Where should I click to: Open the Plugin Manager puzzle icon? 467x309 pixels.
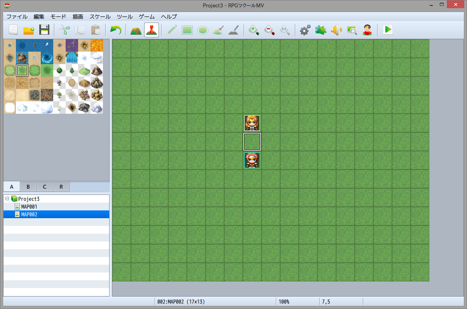tap(321, 30)
